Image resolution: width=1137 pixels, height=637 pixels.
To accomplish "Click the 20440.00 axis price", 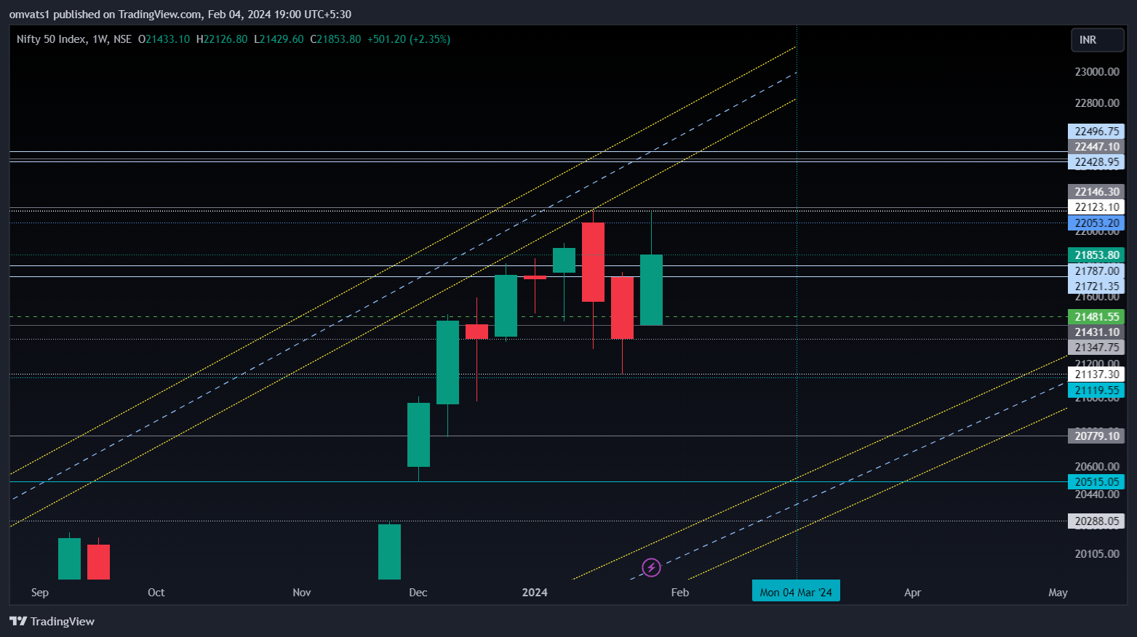I will (1097, 494).
